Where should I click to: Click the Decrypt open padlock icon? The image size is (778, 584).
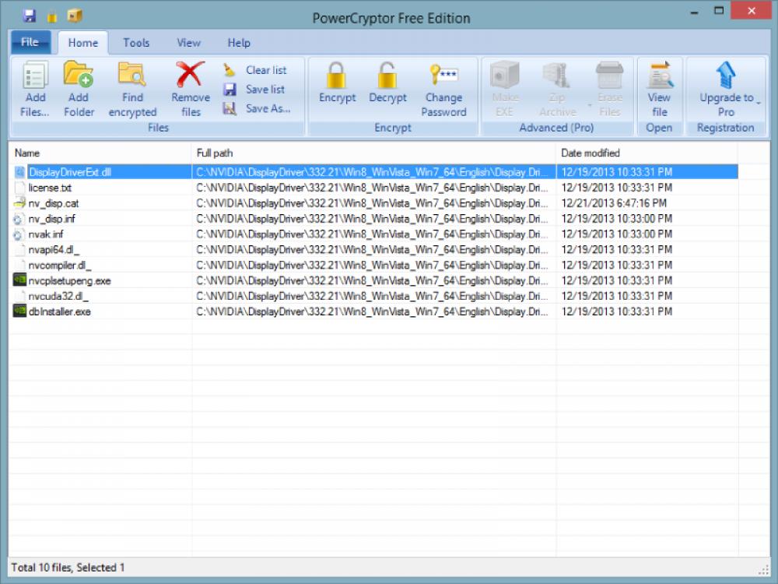[x=388, y=78]
